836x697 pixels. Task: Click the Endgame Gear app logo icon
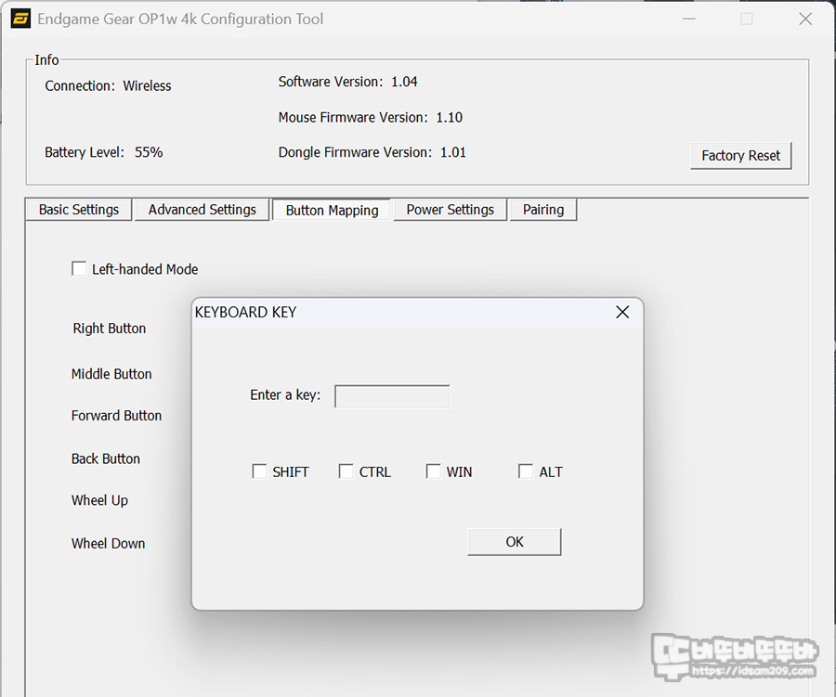[x=20, y=19]
